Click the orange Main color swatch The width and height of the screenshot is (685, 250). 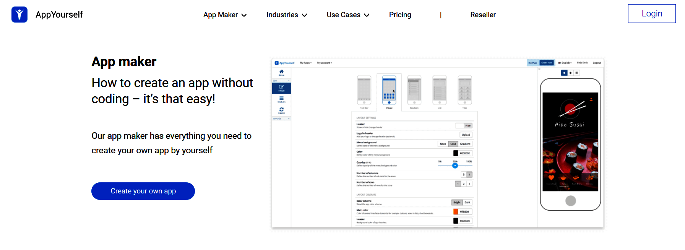455,212
